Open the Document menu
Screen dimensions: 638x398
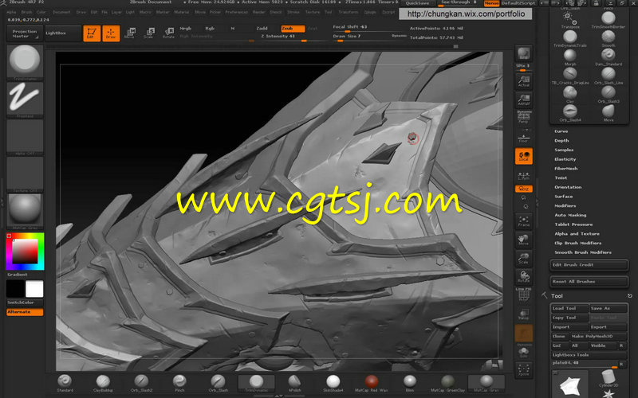(x=62, y=12)
